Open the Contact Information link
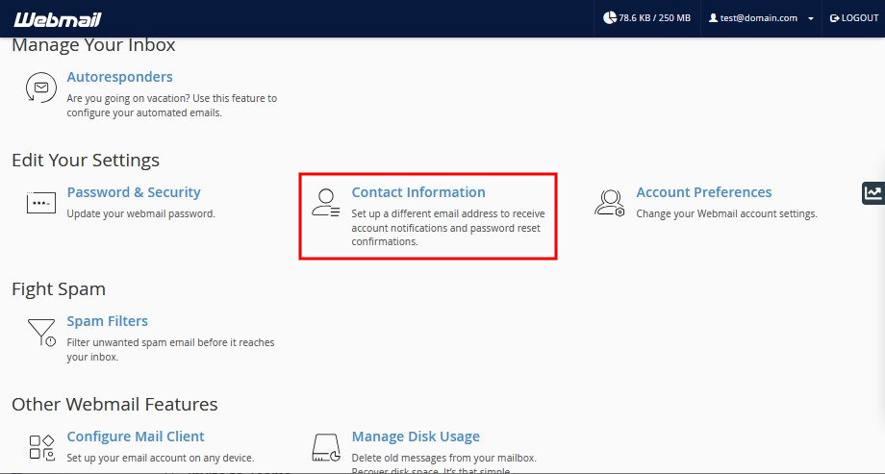 pos(418,192)
